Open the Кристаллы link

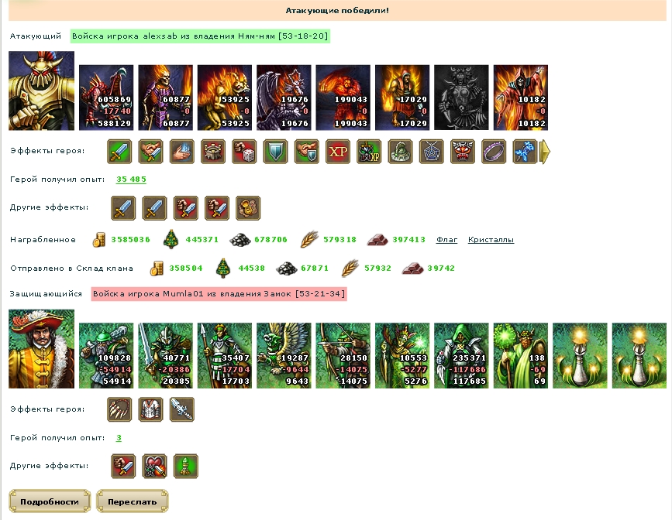(491, 240)
